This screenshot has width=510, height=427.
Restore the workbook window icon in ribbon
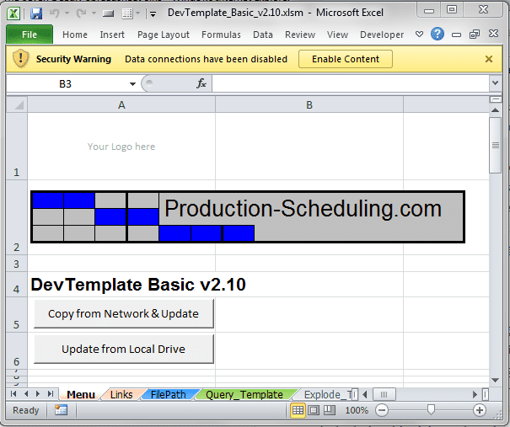(475, 34)
